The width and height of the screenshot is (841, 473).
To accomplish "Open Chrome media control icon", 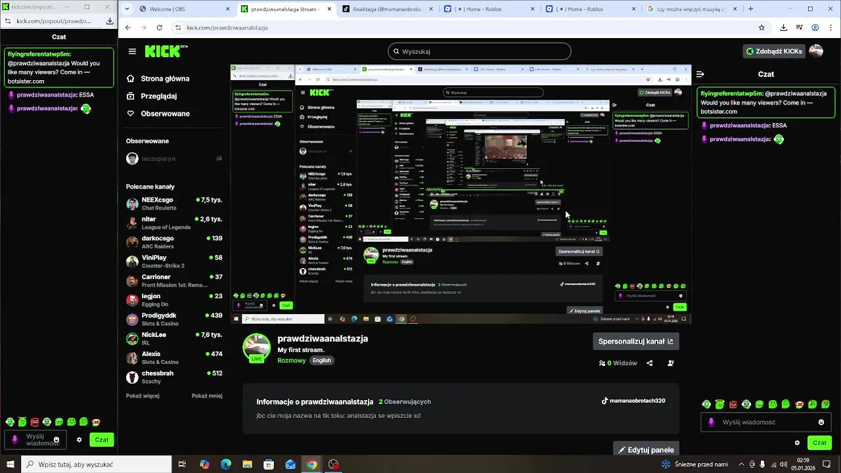I will click(800, 28).
